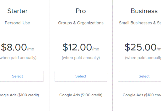Click the Business plan heading

[x=144, y=11]
